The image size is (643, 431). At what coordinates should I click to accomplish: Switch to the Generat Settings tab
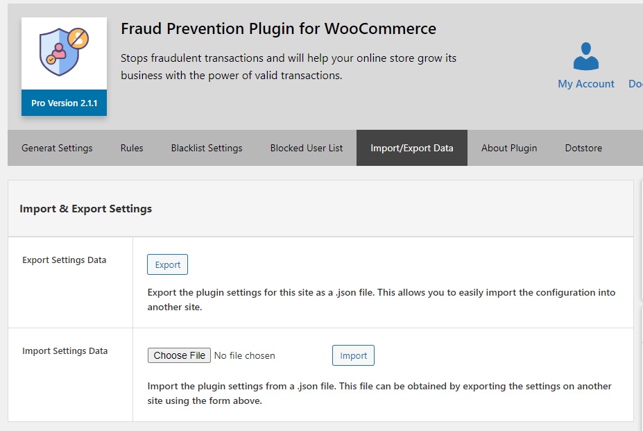[57, 148]
